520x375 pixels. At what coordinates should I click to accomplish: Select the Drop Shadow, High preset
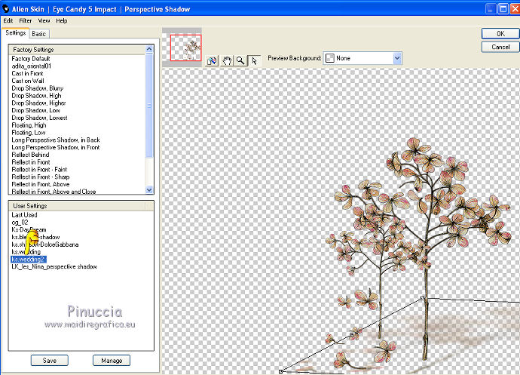coord(36,96)
